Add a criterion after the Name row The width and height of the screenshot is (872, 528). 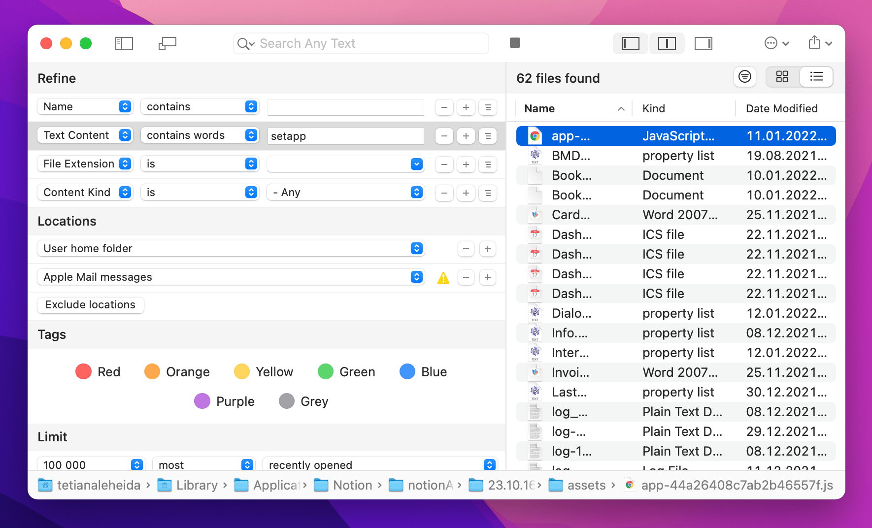click(x=466, y=107)
